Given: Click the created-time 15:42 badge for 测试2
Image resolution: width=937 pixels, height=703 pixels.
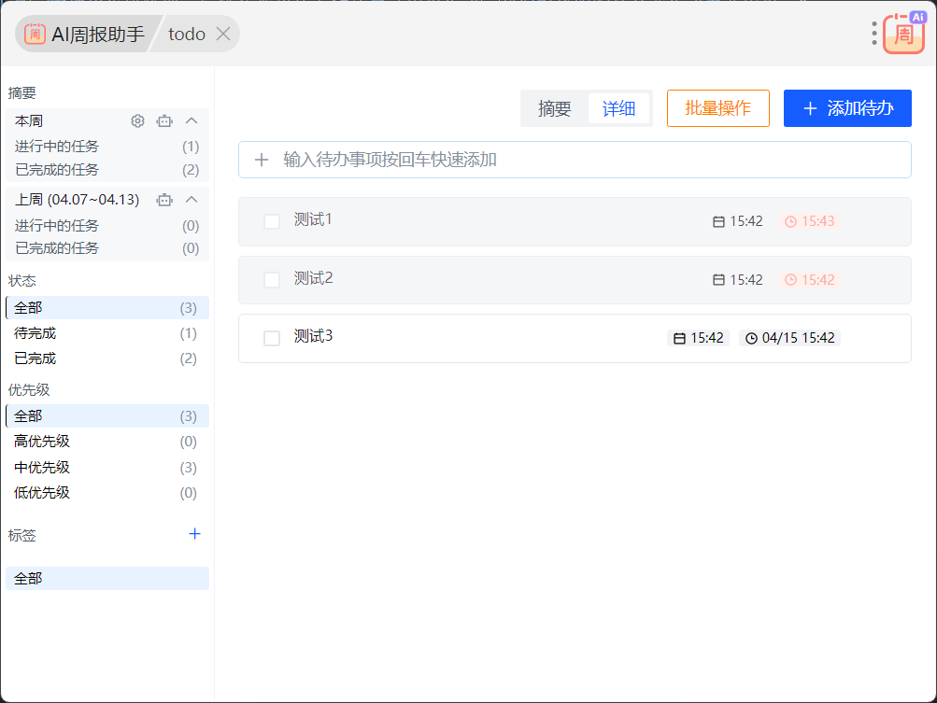Looking at the screenshot, I should click(738, 280).
